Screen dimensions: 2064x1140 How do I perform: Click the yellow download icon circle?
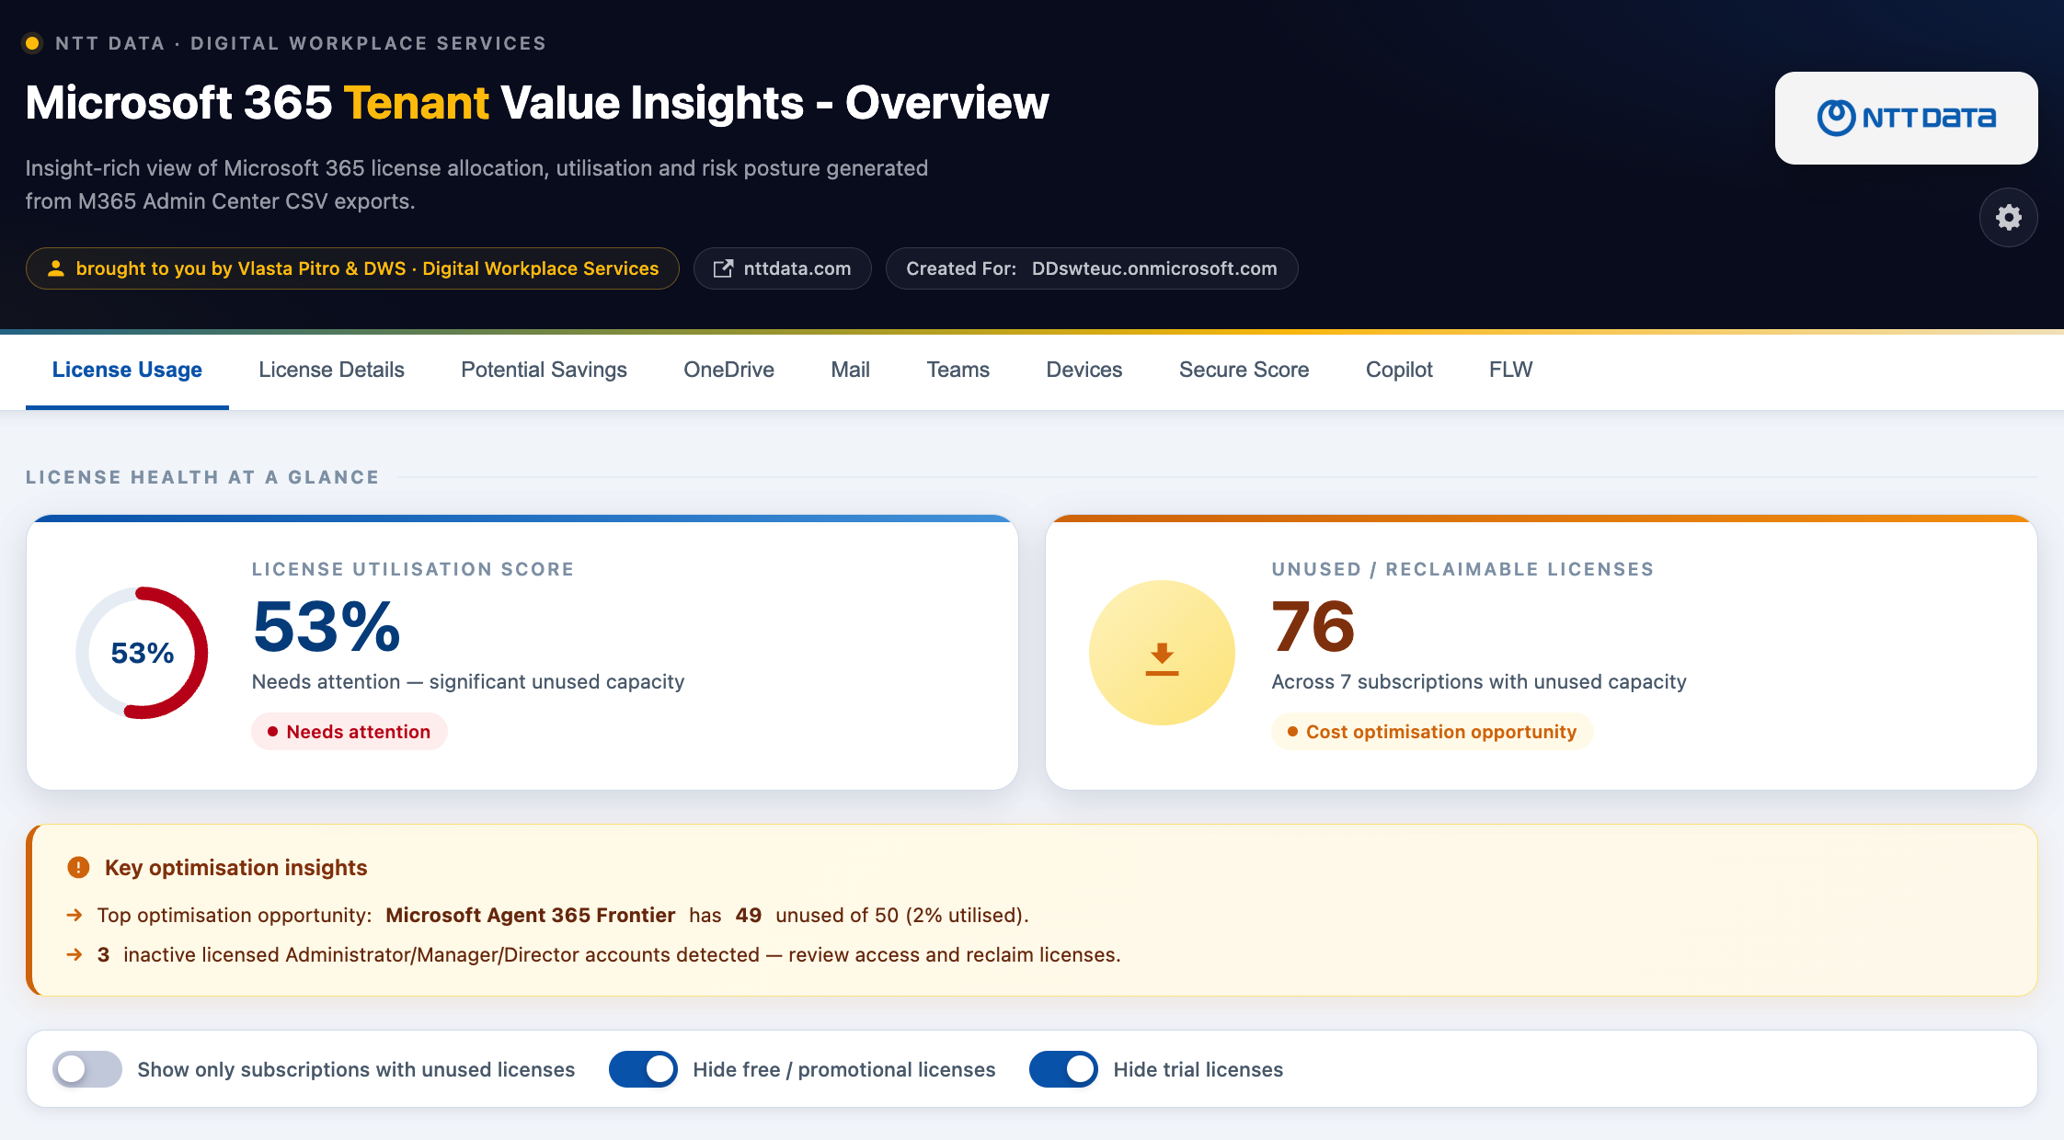click(1162, 653)
